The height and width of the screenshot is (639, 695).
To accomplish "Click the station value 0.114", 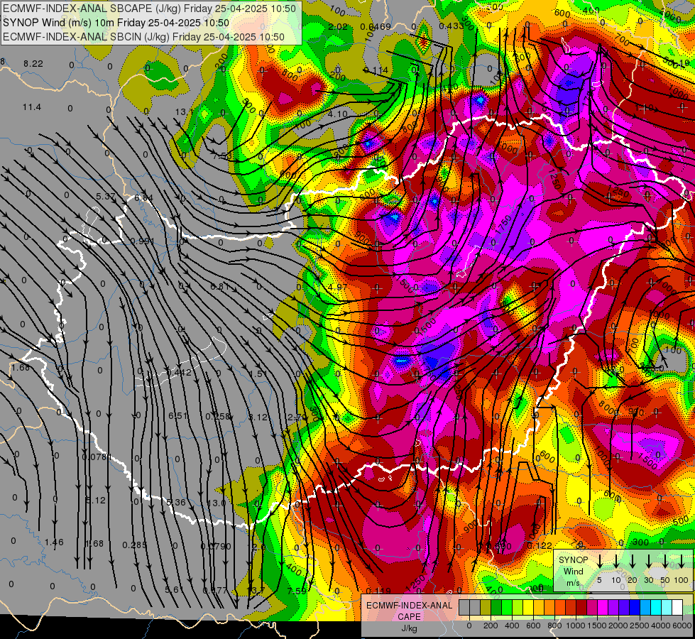I will (376, 70).
